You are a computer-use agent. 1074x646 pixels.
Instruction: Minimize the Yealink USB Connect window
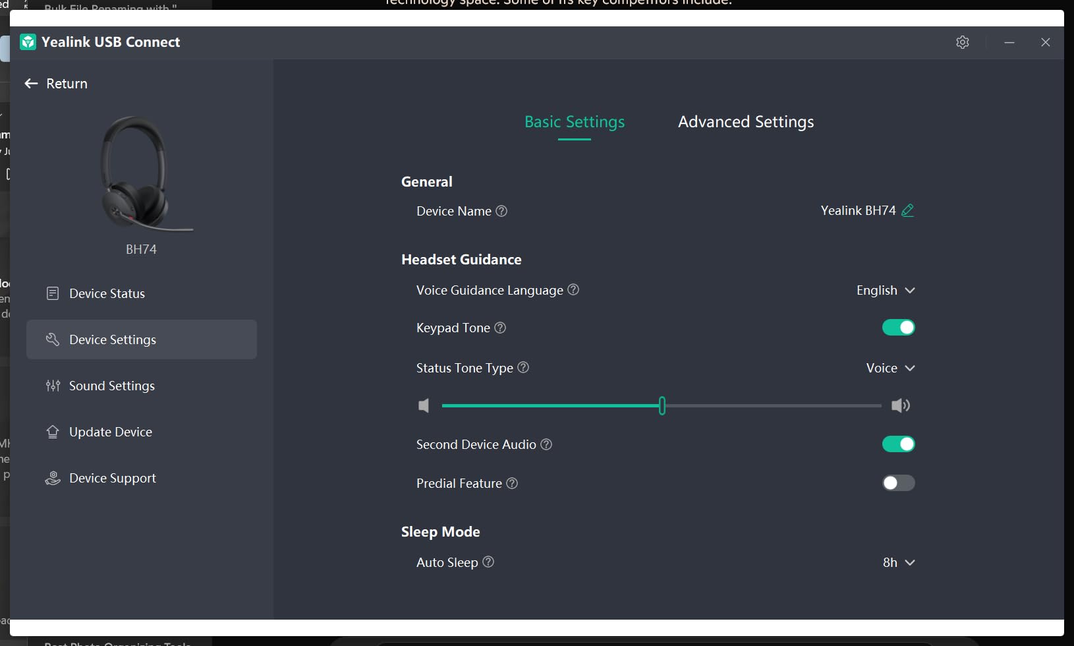click(1009, 42)
